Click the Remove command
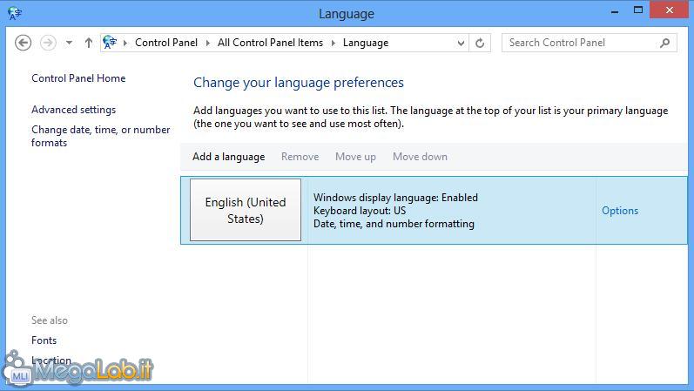The width and height of the screenshot is (694, 391). (x=300, y=157)
